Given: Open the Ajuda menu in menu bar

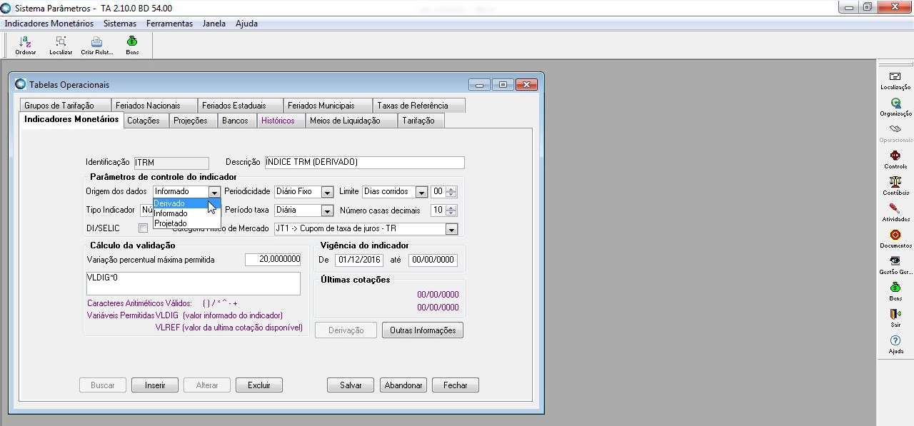Looking at the screenshot, I should click(x=246, y=24).
